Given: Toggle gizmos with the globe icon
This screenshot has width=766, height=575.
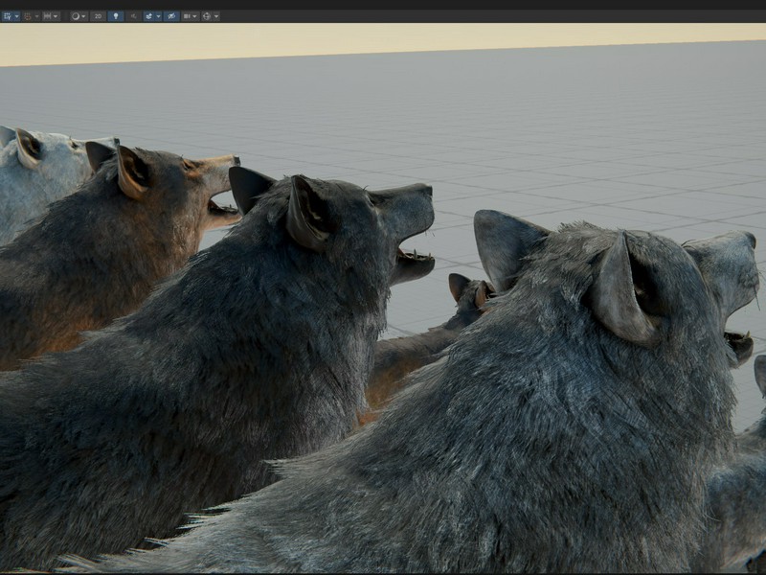Looking at the screenshot, I should pos(207,16).
